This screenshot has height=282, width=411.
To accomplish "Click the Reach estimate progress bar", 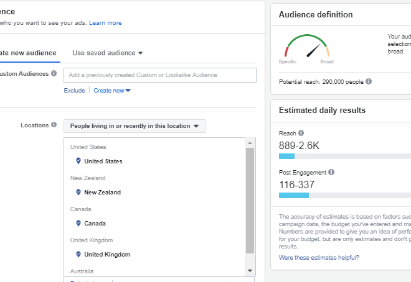I will 345,157.
